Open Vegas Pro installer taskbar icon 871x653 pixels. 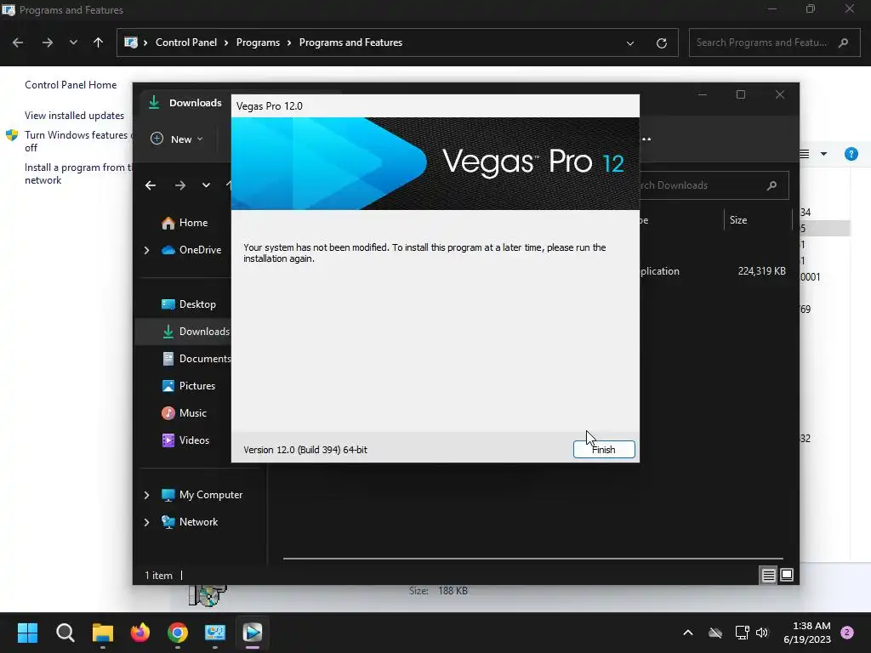pos(252,633)
